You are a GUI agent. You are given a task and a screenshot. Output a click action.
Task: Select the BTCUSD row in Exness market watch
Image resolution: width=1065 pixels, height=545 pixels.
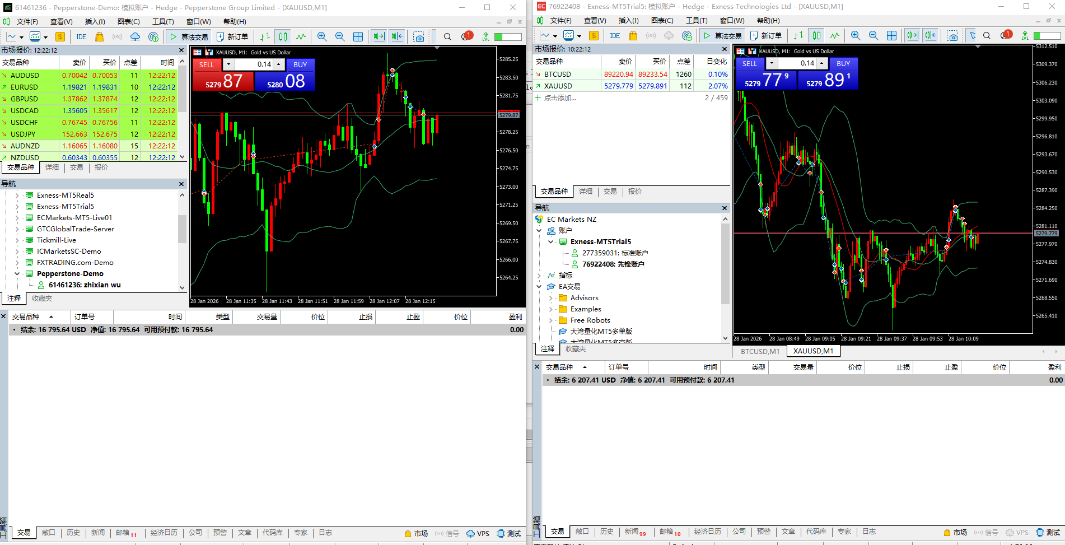pyautogui.click(x=632, y=74)
